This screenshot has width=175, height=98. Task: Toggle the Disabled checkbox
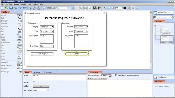pos(34,82)
